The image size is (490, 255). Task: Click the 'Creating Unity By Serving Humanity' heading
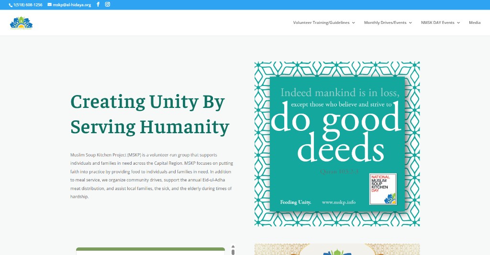click(150, 115)
